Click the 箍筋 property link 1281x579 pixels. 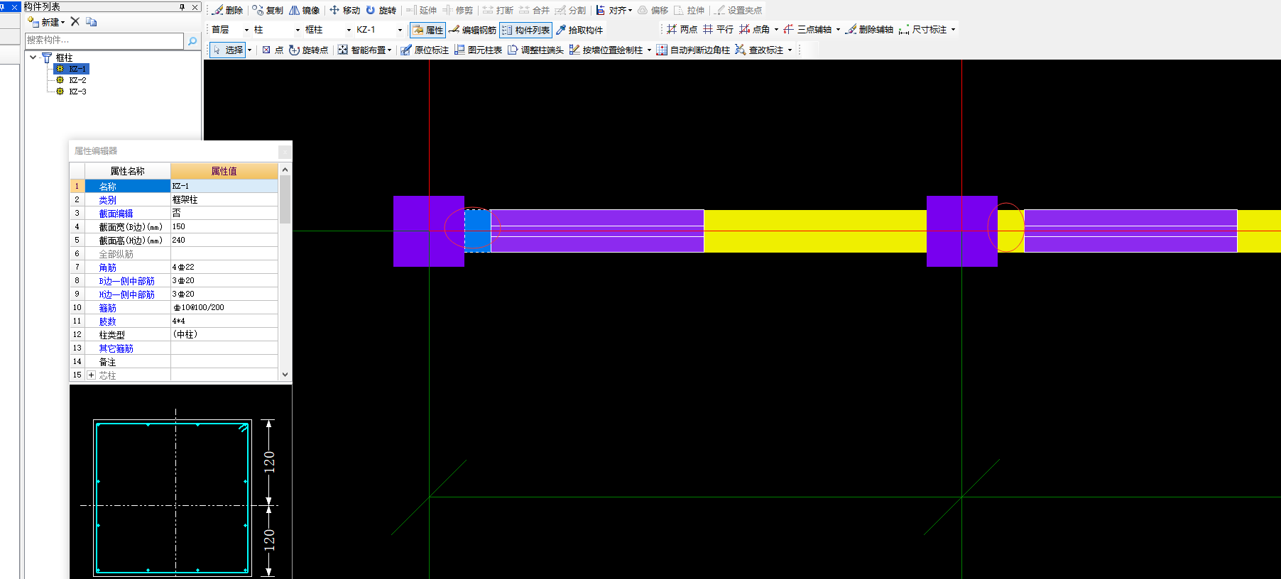tap(107, 308)
